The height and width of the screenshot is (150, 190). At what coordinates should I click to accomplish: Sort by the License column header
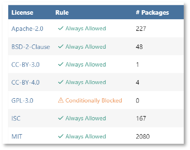(x=22, y=13)
